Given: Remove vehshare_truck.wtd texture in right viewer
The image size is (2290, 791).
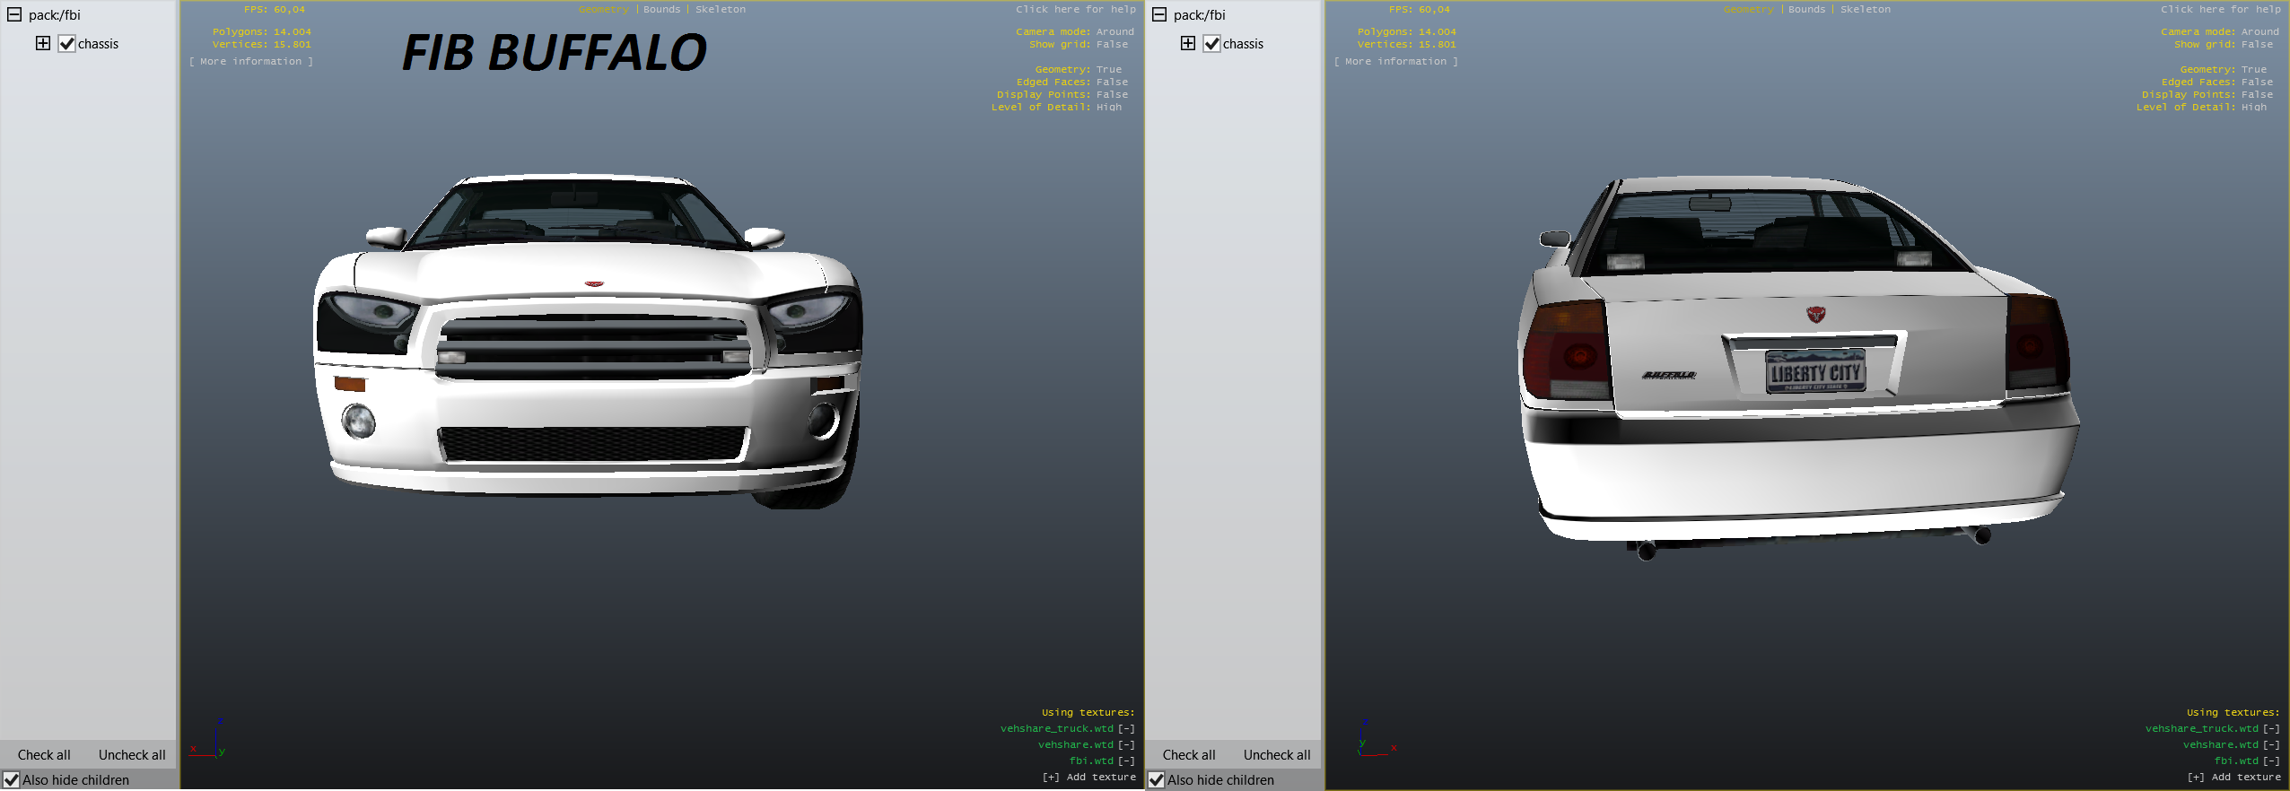Looking at the screenshot, I should coord(2272,728).
